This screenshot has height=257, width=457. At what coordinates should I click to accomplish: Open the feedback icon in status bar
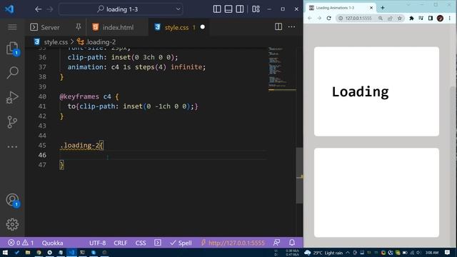pos(276,243)
